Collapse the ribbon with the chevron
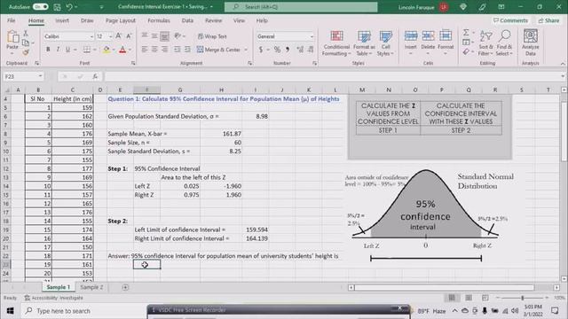The image size is (568, 319). (563, 64)
